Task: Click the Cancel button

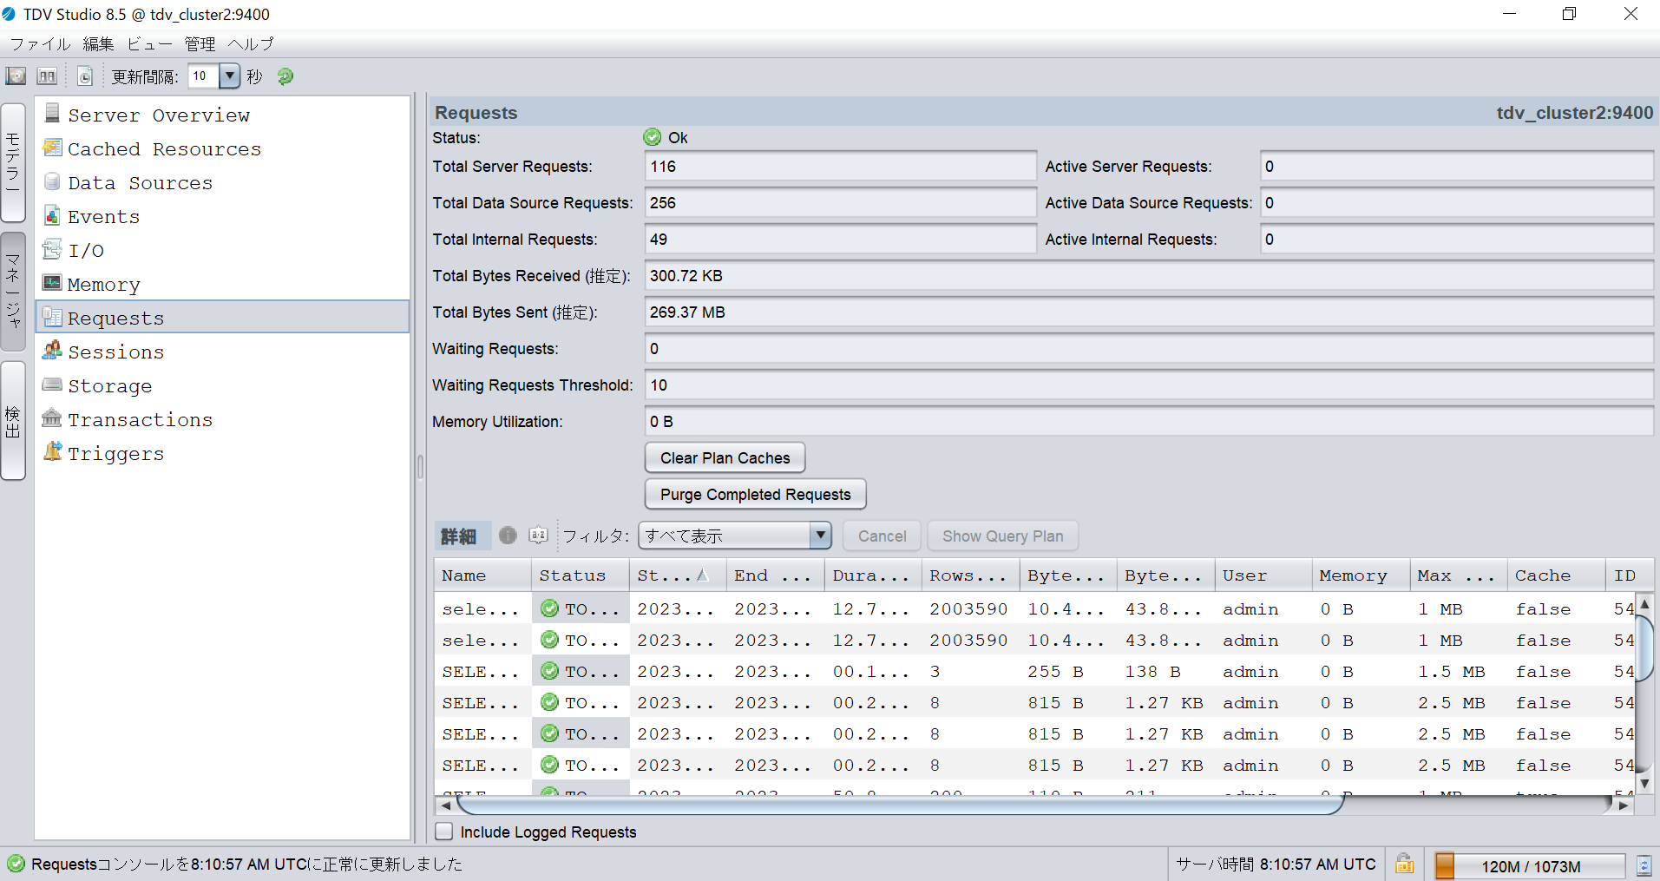Action: (x=882, y=536)
